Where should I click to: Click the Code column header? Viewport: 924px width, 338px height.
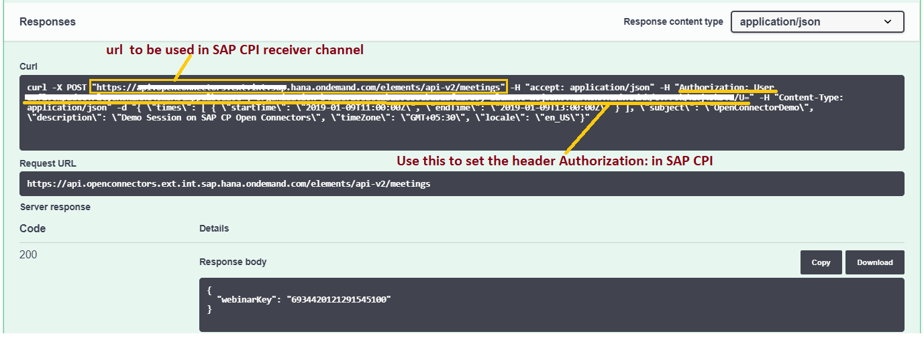[32, 228]
